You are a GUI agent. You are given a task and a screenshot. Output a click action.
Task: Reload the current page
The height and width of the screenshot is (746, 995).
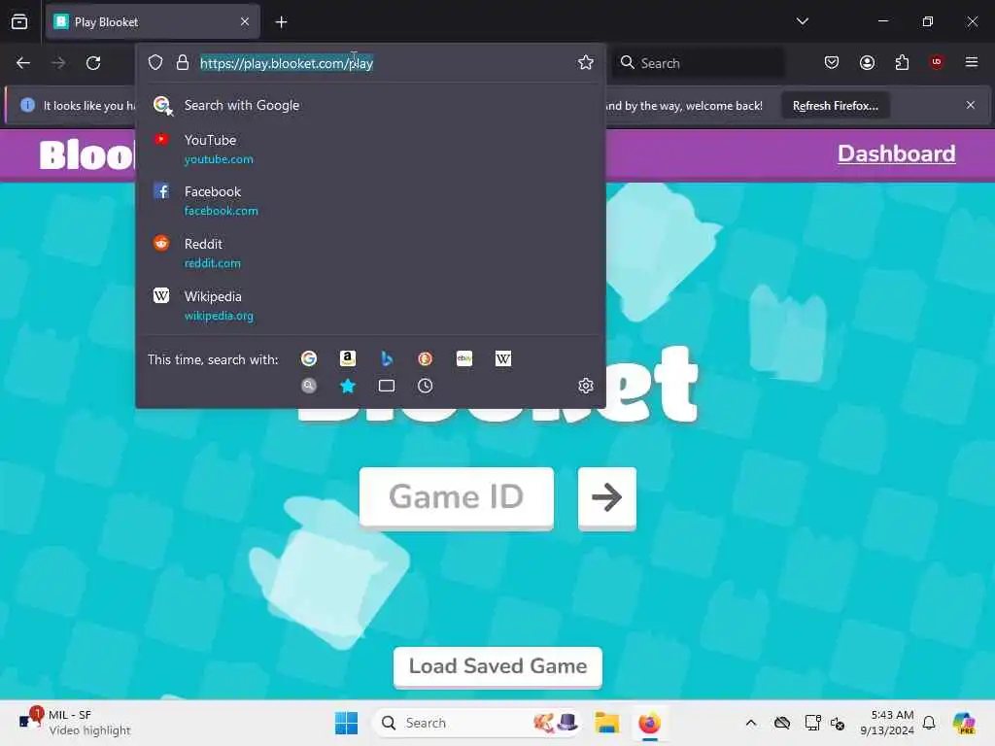(93, 63)
